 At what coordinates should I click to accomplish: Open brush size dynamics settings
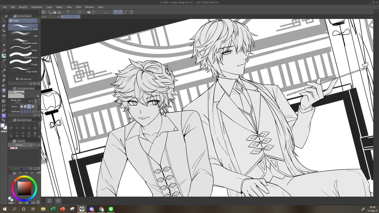point(35,101)
